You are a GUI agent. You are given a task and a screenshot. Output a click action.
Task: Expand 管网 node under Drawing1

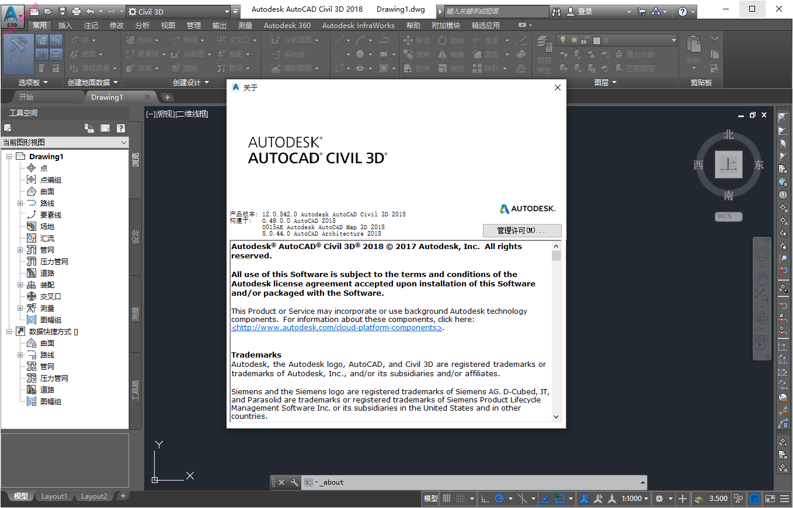(20, 250)
